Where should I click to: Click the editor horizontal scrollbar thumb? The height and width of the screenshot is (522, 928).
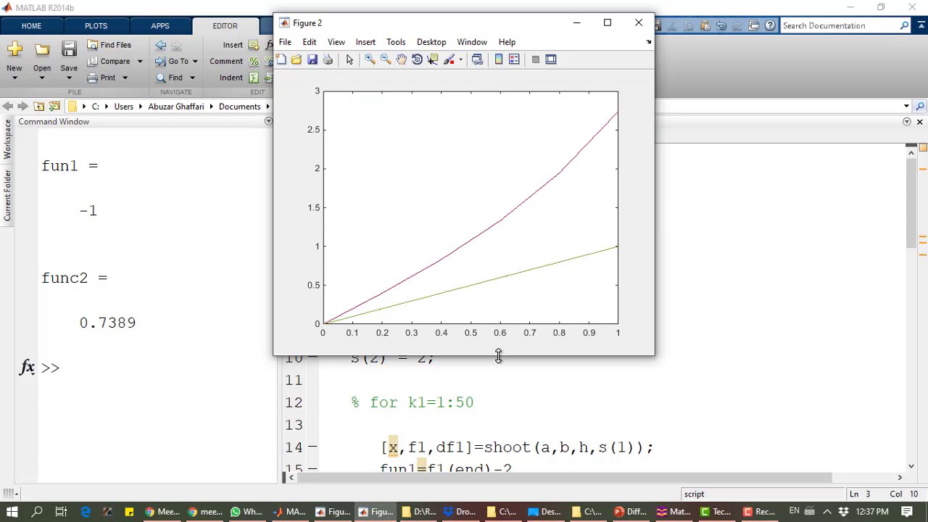(x=565, y=477)
